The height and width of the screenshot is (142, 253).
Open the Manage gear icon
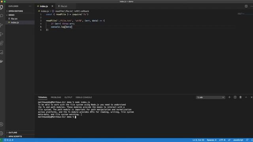[x=2, y=133]
